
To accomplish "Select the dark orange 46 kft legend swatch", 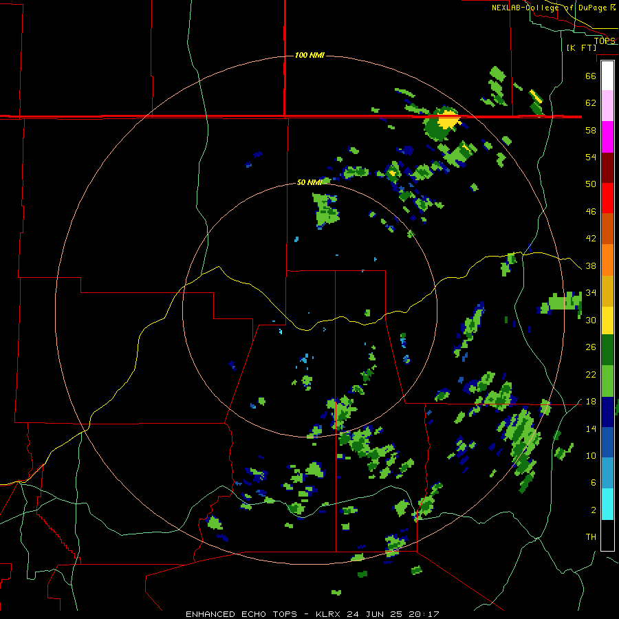I will (607, 228).
